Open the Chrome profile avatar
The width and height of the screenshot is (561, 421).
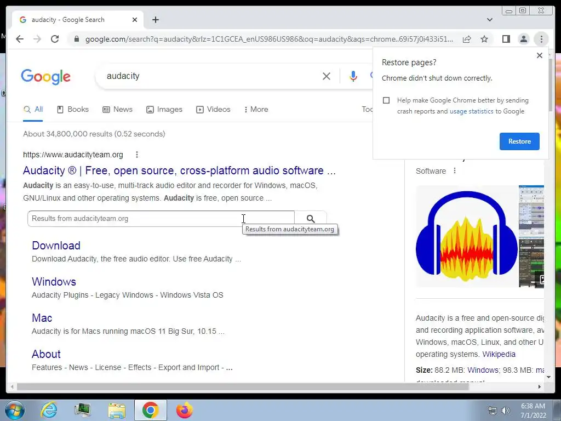pos(523,39)
